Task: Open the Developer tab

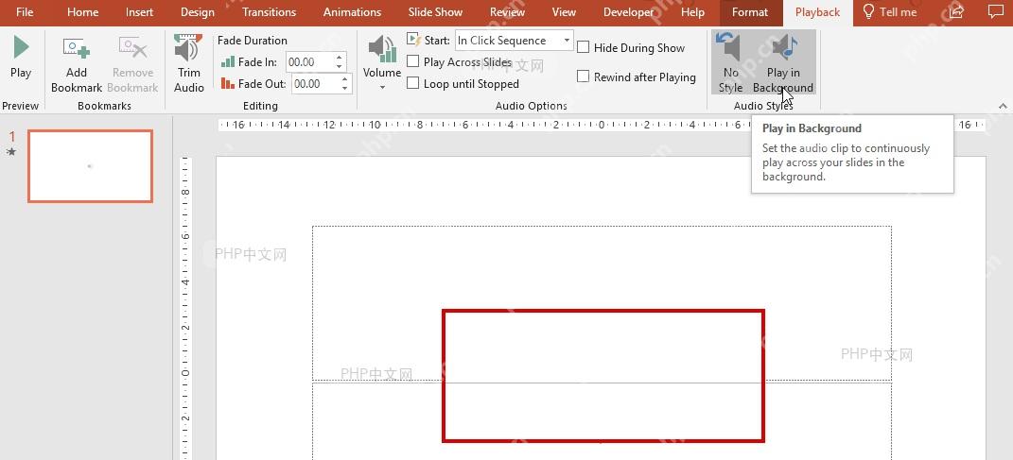Action: tap(629, 12)
